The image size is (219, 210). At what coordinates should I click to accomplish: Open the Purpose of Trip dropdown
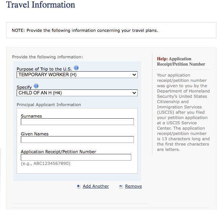77,75
